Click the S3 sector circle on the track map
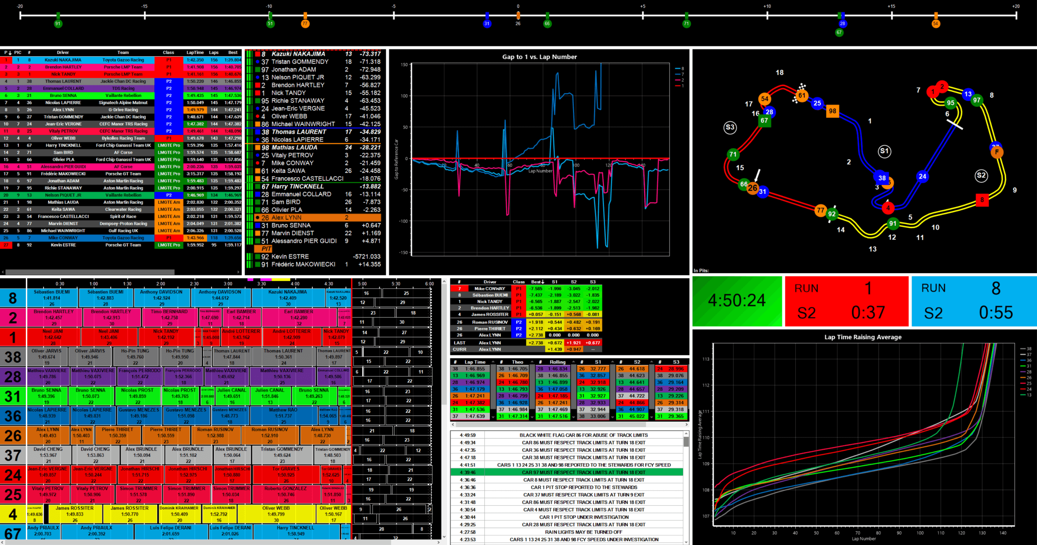This screenshot has height=545, width=1037. pyautogui.click(x=730, y=127)
